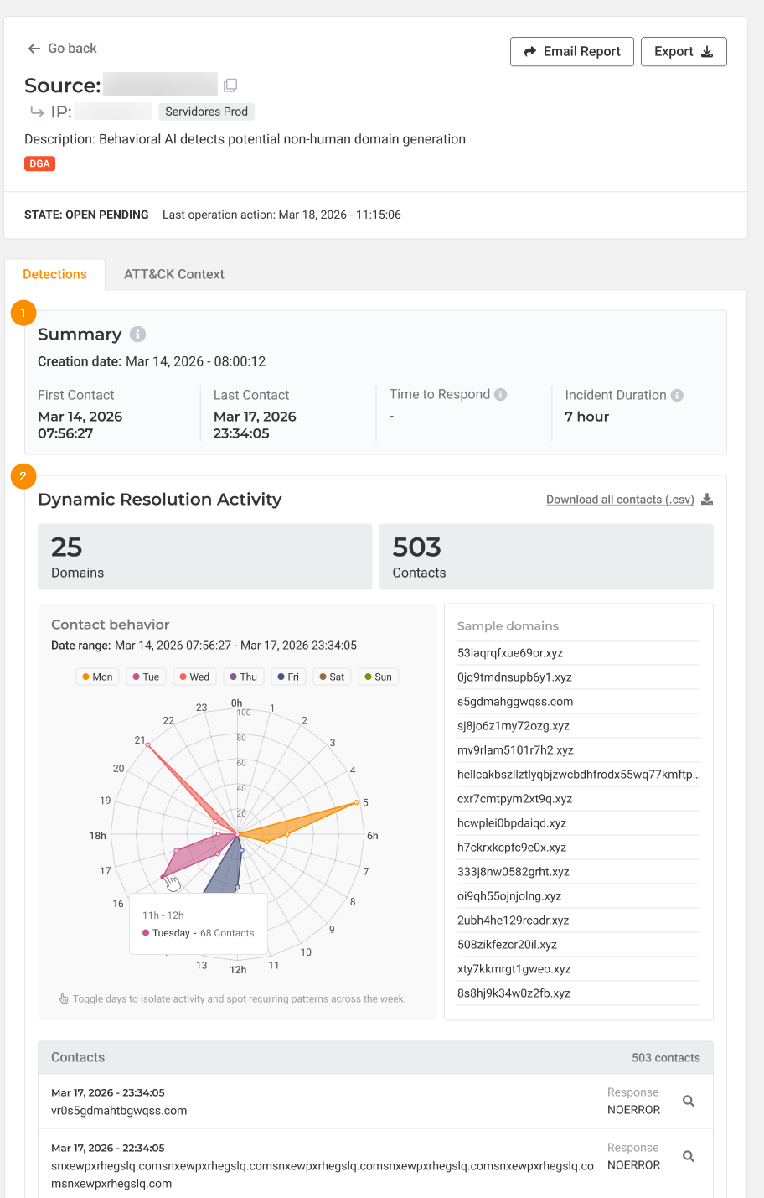Open Download all contacts (.csv) link
This screenshot has height=1198, width=764.
click(x=620, y=500)
